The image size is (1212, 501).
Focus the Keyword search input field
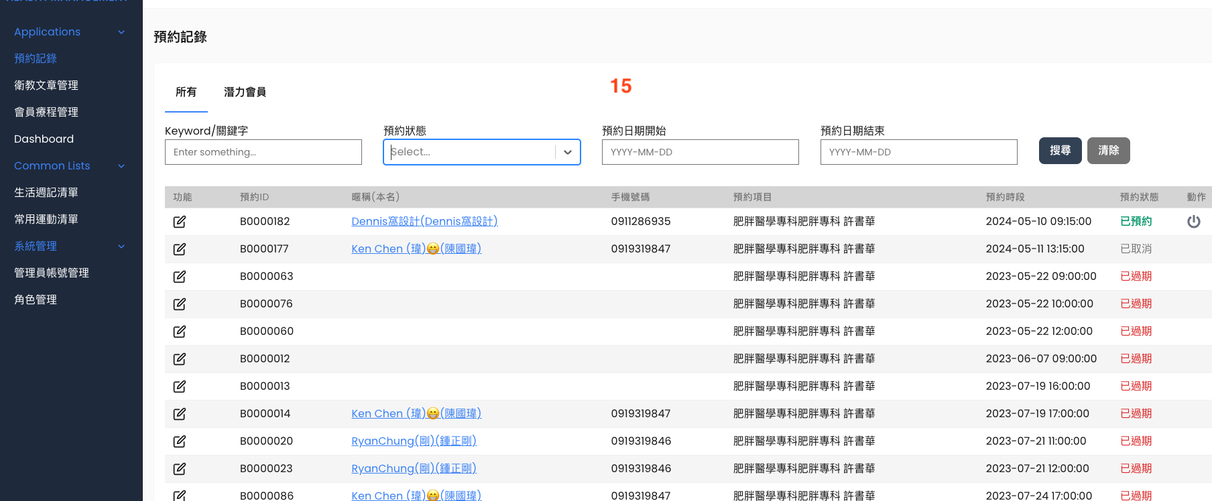(x=263, y=152)
